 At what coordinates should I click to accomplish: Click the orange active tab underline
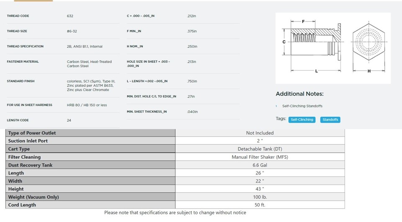pos(33,0)
